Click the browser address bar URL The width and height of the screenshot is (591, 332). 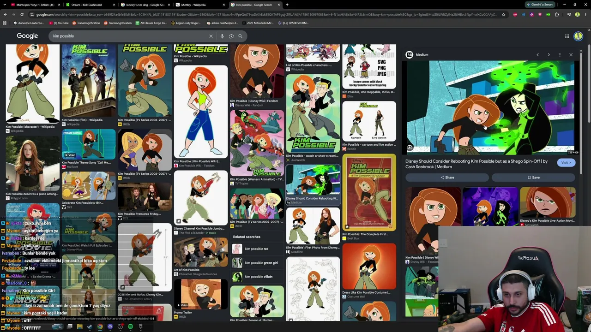[x=265, y=14]
